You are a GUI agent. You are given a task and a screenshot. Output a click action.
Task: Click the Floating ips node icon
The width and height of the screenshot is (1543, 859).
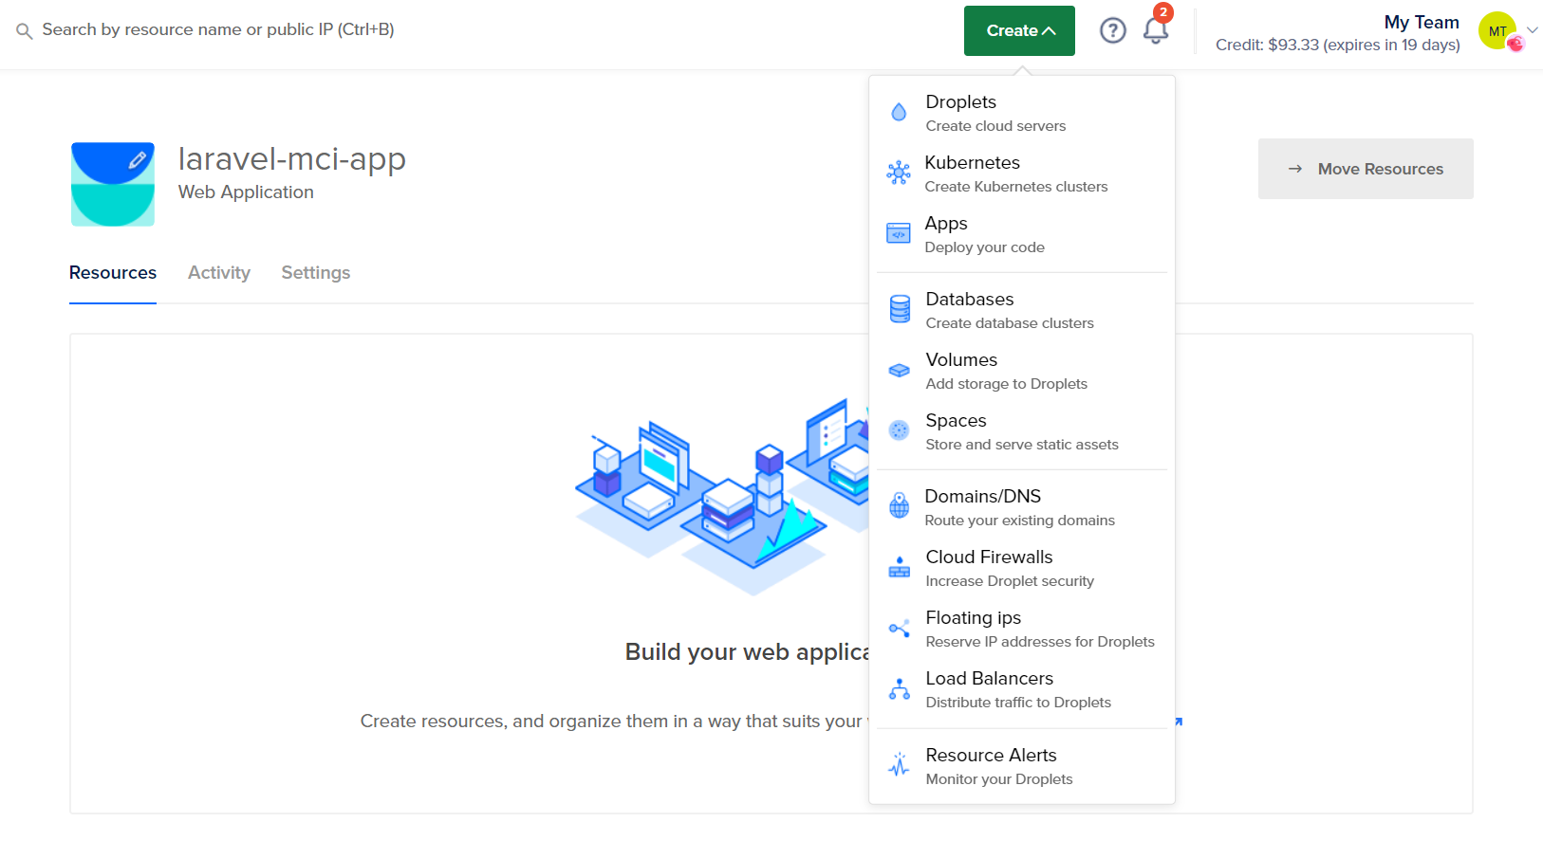coord(899,628)
